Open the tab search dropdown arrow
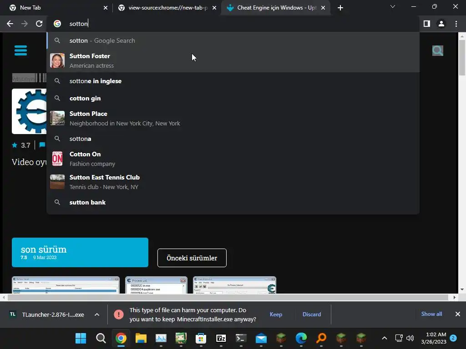 393,6
